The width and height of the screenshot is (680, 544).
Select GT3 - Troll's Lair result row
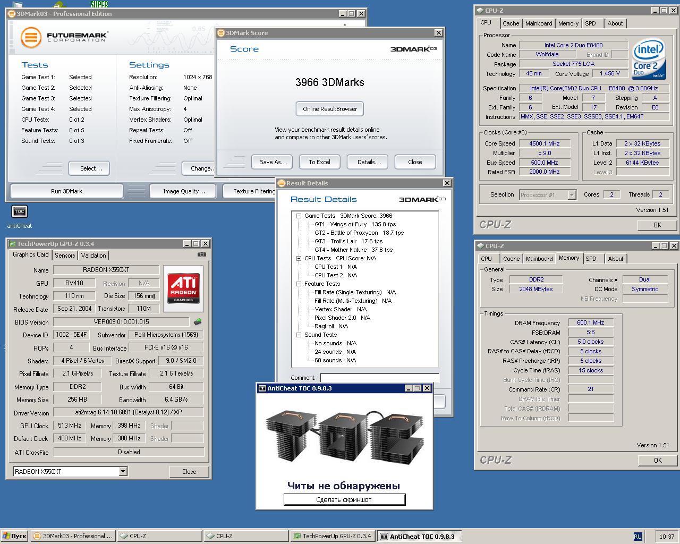coord(348,241)
